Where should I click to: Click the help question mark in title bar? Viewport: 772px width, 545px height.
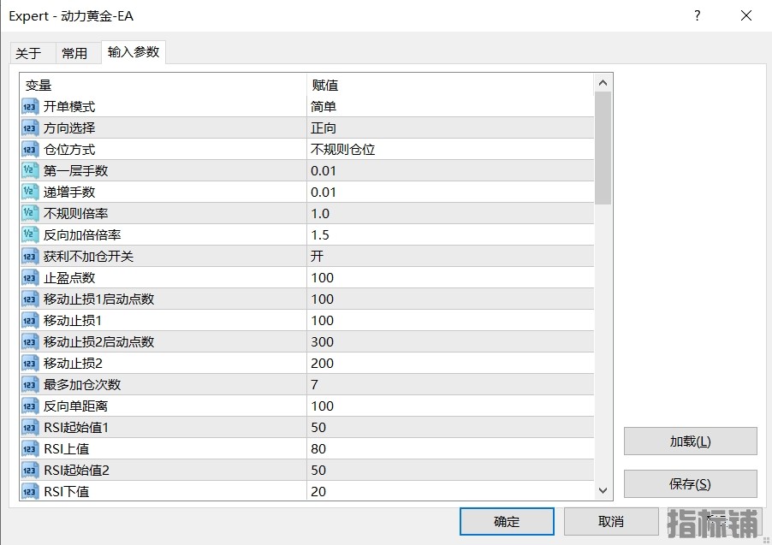click(x=698, y=16)
